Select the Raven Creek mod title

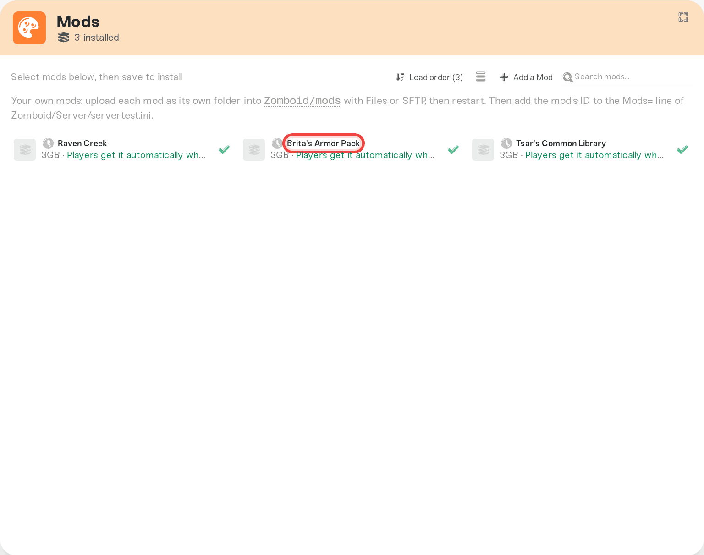pyautogui.click(x=82, y=143)
